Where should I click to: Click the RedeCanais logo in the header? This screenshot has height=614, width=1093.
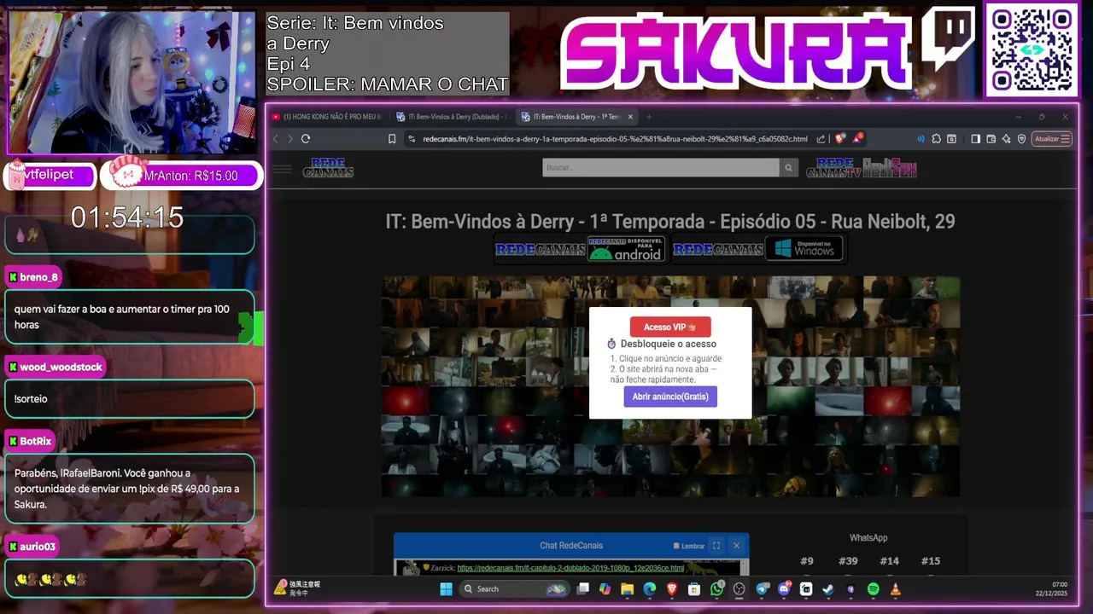328,168
